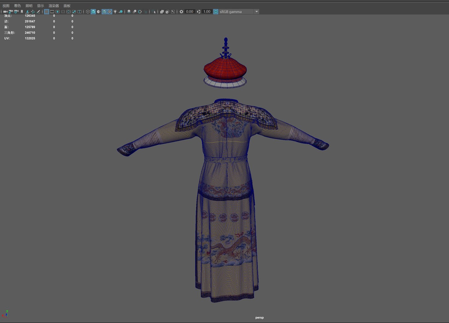Image resolution: width=449 pixels, height=323 pixels.
Task: Click the Use All Lights bulb icon
Action: [x=115, y=12]
